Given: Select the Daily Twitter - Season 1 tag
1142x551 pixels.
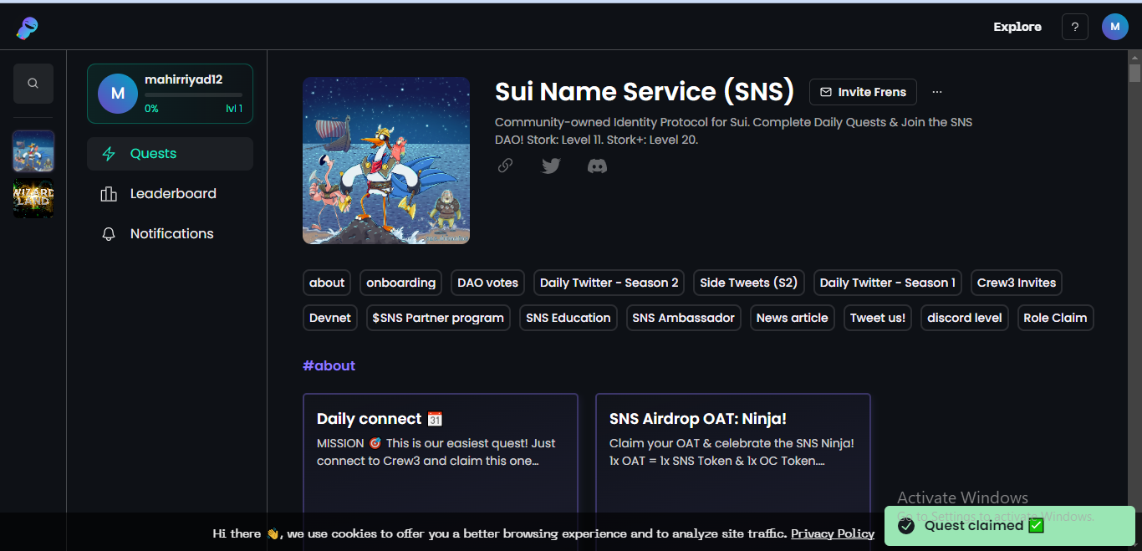Looking at the screenshot, I should click(888, 283).
